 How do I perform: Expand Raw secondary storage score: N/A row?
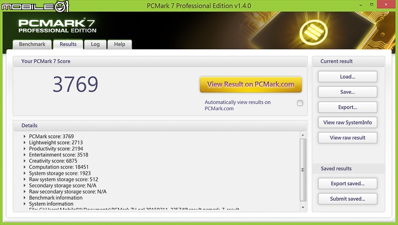[x=25, y=191]
